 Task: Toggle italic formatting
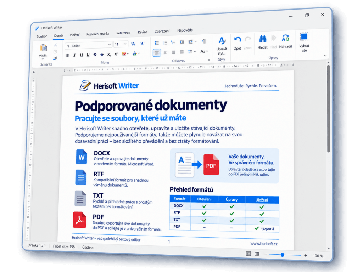coord(74,55)
